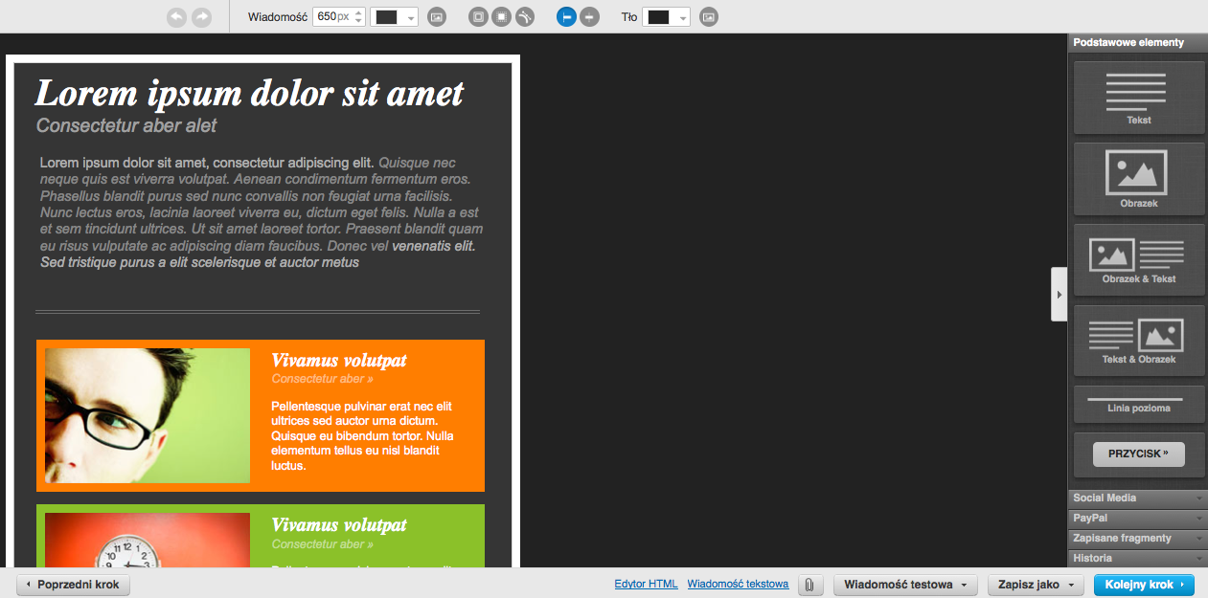Click the dark Wiadomość color swatch
The width and height of the screenshot is (1208, 598).
387,17
